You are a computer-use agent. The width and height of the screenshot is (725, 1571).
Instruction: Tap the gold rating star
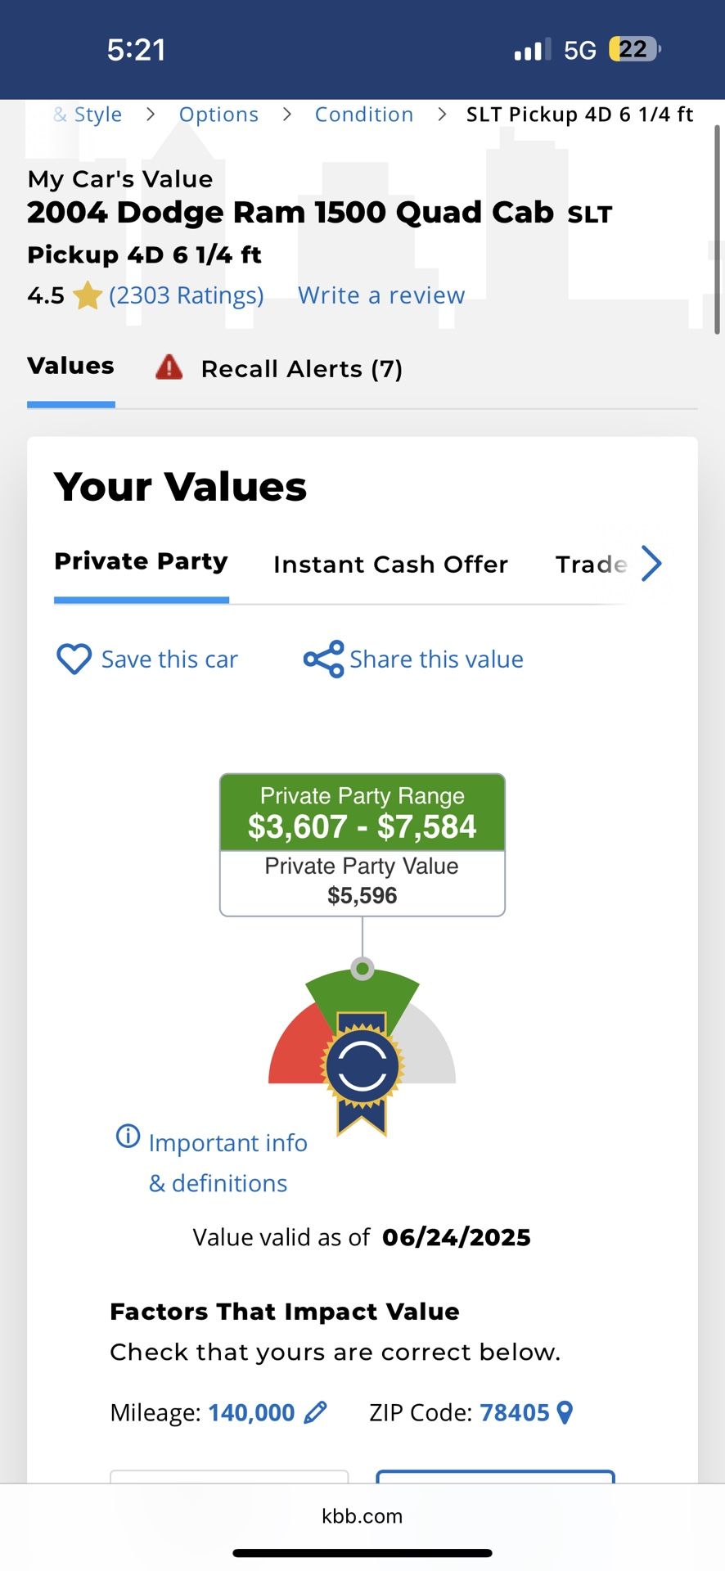[x=87, y=295]
